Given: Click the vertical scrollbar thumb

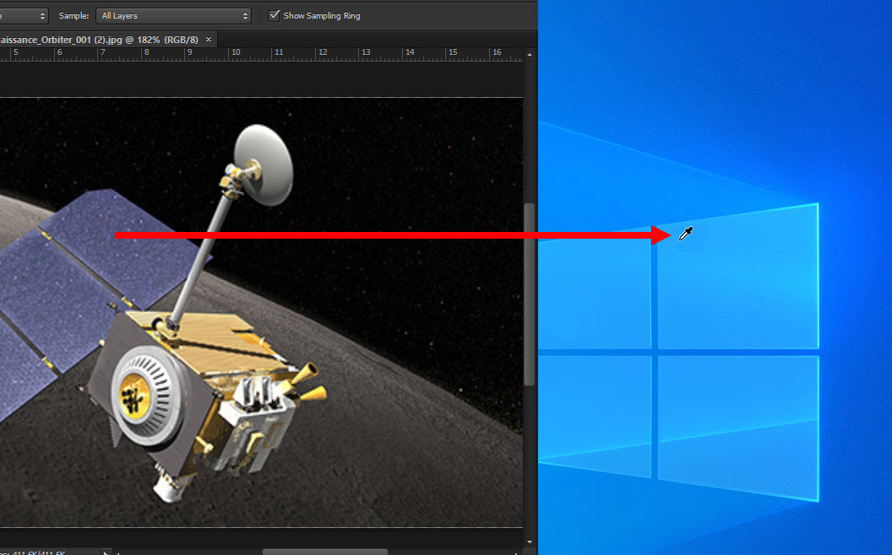Looking at the screenshot, I should pos(530,294).
